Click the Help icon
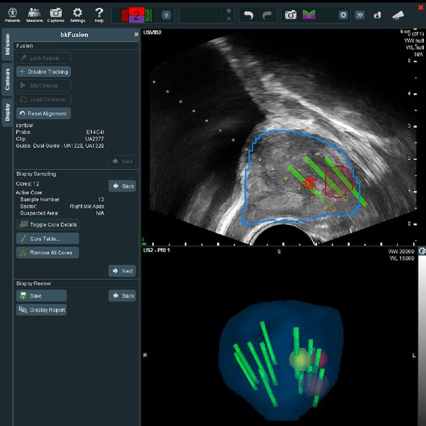 click(98, 14)
